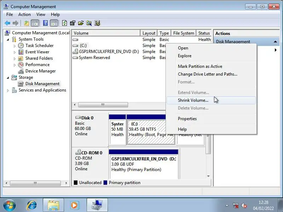Click the blue Back arrow in toolbar
The width and height of the screenshot is (283, 212).
pos(7,23)
